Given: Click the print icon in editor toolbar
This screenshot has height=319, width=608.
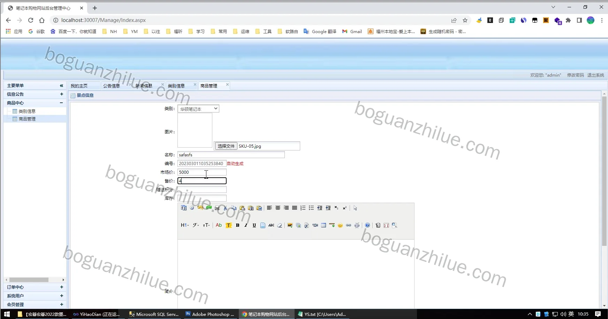Looking at the screenshot, I should coord(217,208).
